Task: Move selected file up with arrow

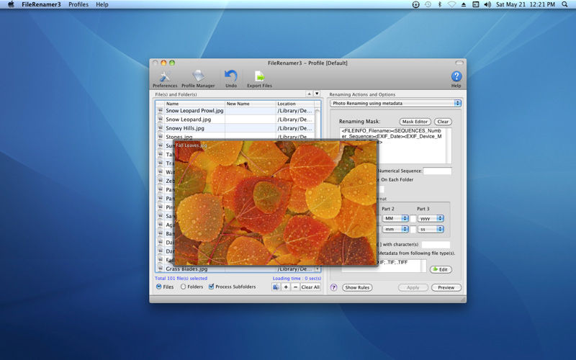Action: pyautogui.click(x=309, y=94)
